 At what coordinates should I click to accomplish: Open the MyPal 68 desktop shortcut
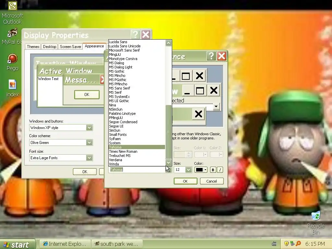(x=12, y=36)
